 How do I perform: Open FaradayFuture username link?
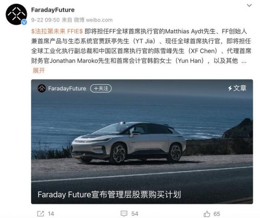pyautogui.click(x=53, y=10)
